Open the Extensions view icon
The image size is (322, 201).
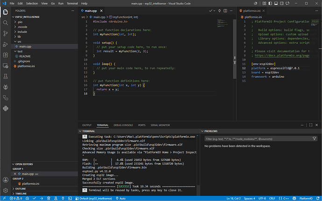coord(6,55)
